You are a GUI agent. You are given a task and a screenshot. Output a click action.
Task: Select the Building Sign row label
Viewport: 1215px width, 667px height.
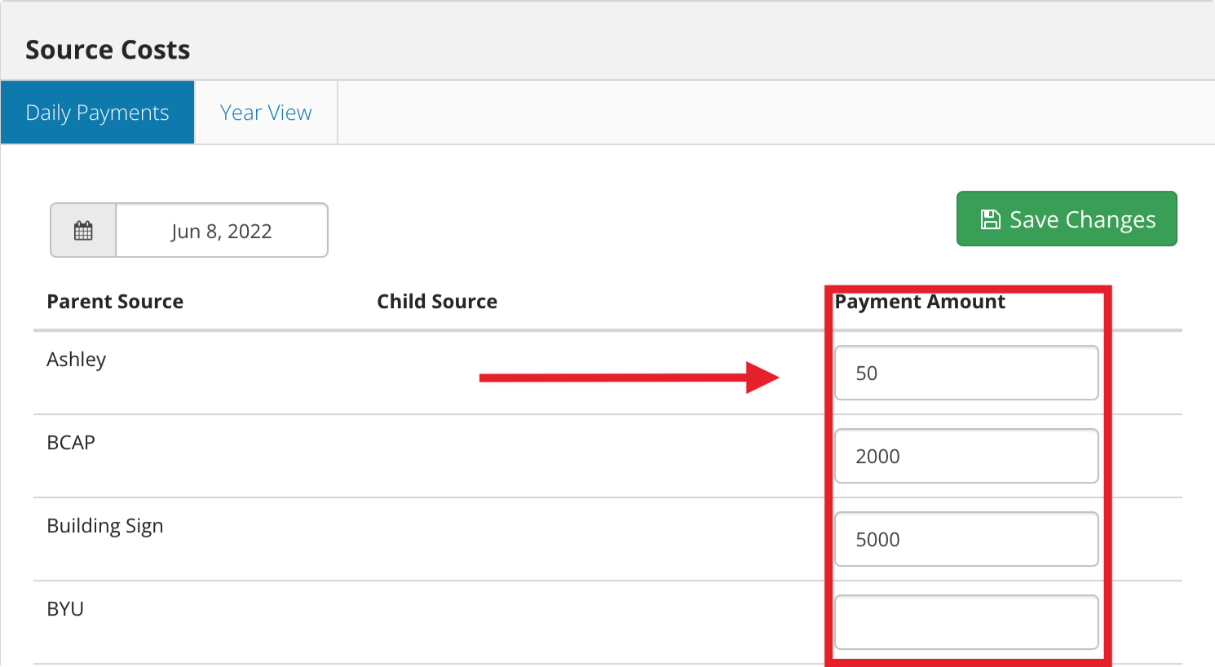105,526
